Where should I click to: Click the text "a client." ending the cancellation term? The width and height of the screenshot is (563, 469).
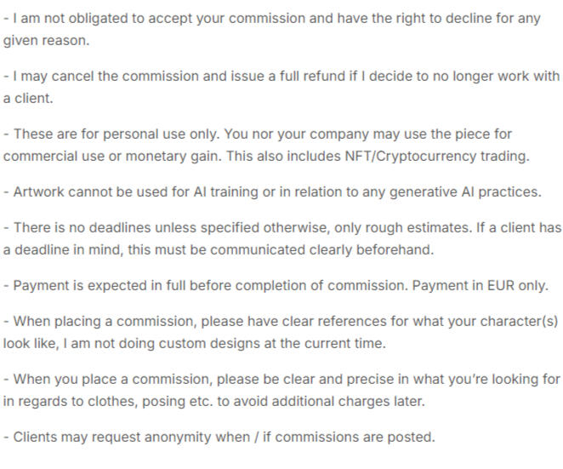pos(28,98)
